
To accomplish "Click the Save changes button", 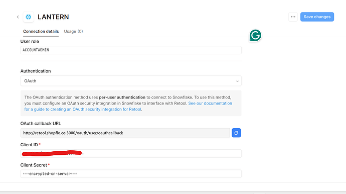I will [x=317, y=17].
